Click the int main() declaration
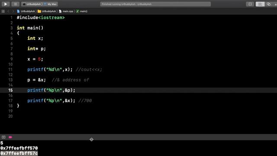Screen dimensions: 277x156 point(30,28)
